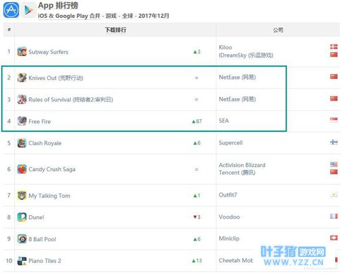Click the France flag beside Voodoo
The width and height of the screenshot is (342, 274).
tap(334, 216)
